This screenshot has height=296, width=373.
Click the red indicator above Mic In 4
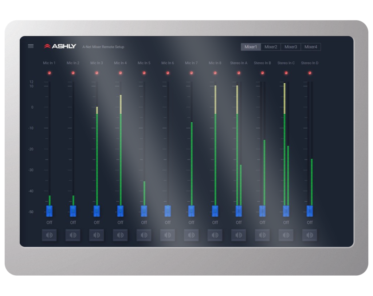pos(120,73)
